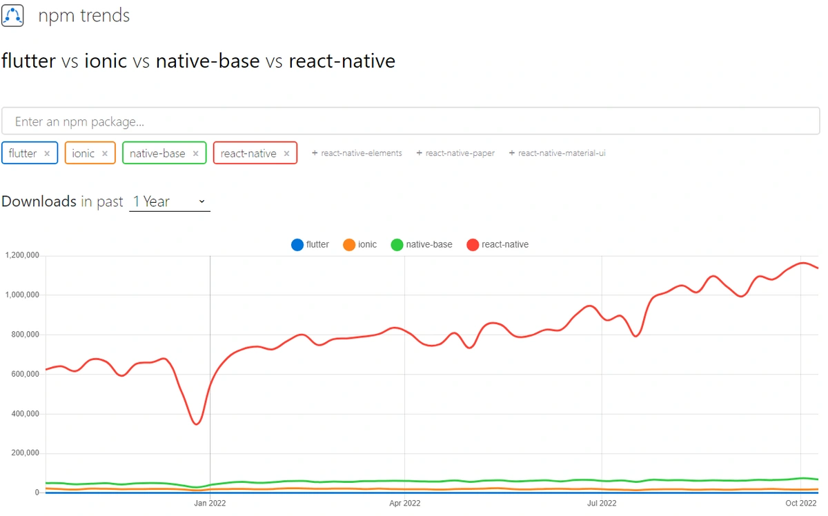Add react-native-elements suggestion
828x516 pixels.
[x=357, y=153]
